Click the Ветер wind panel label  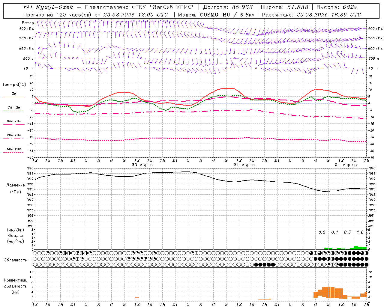pyautogui.click(x=28, y=23)
